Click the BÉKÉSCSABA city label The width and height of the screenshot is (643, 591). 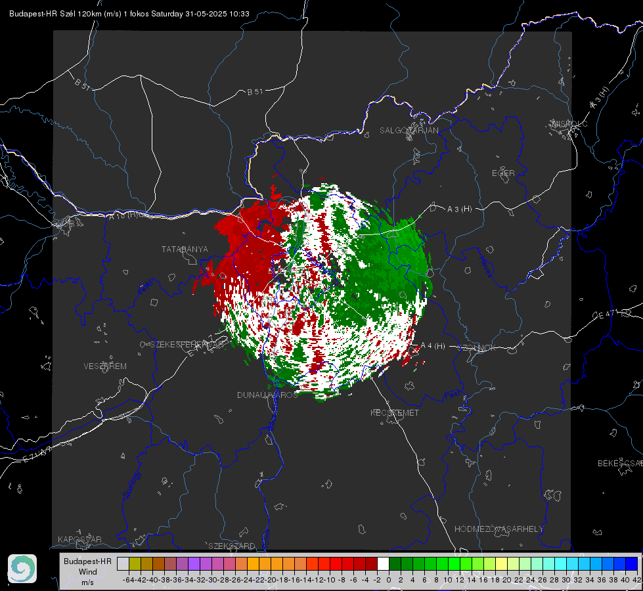pos(620,464)
